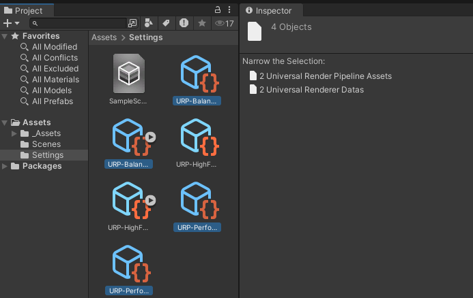Select URP-Perfo... asset in the last row
Screen dimensions: 473x298
pyautogui.click(x=129, y=269)
